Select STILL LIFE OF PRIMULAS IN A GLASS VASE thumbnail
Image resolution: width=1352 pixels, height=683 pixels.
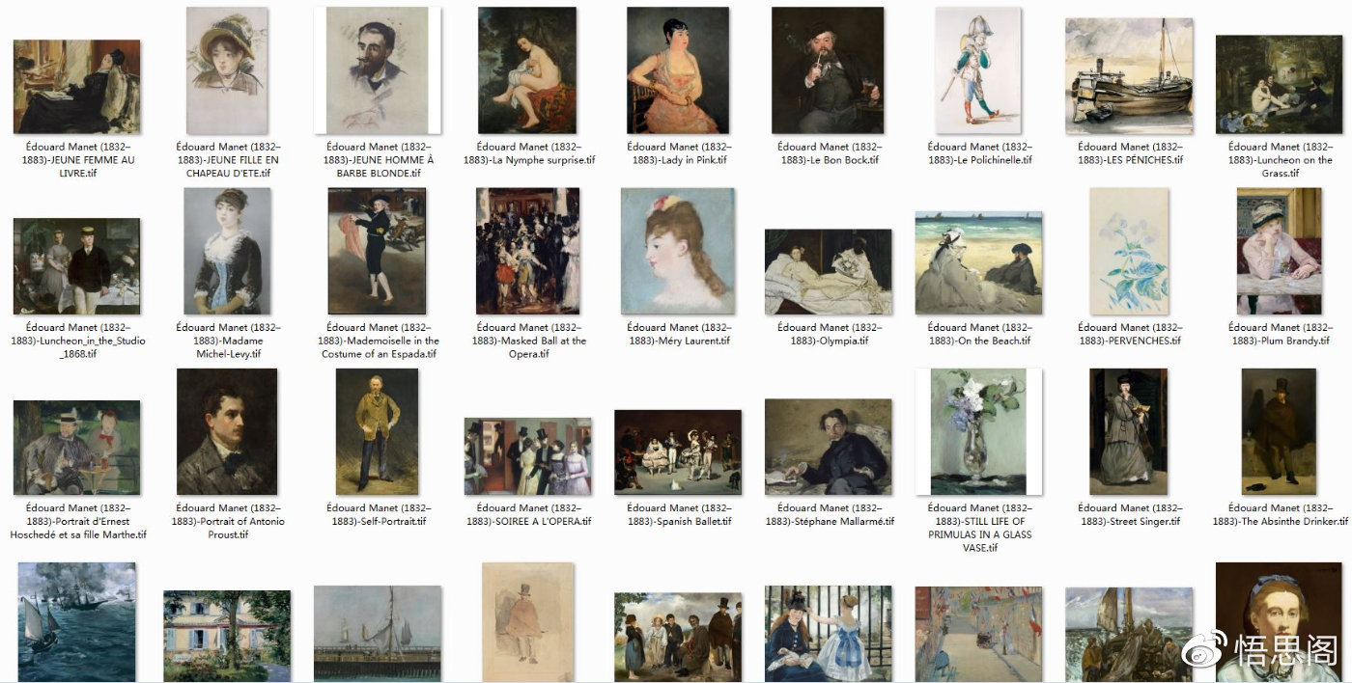point(979,431)
